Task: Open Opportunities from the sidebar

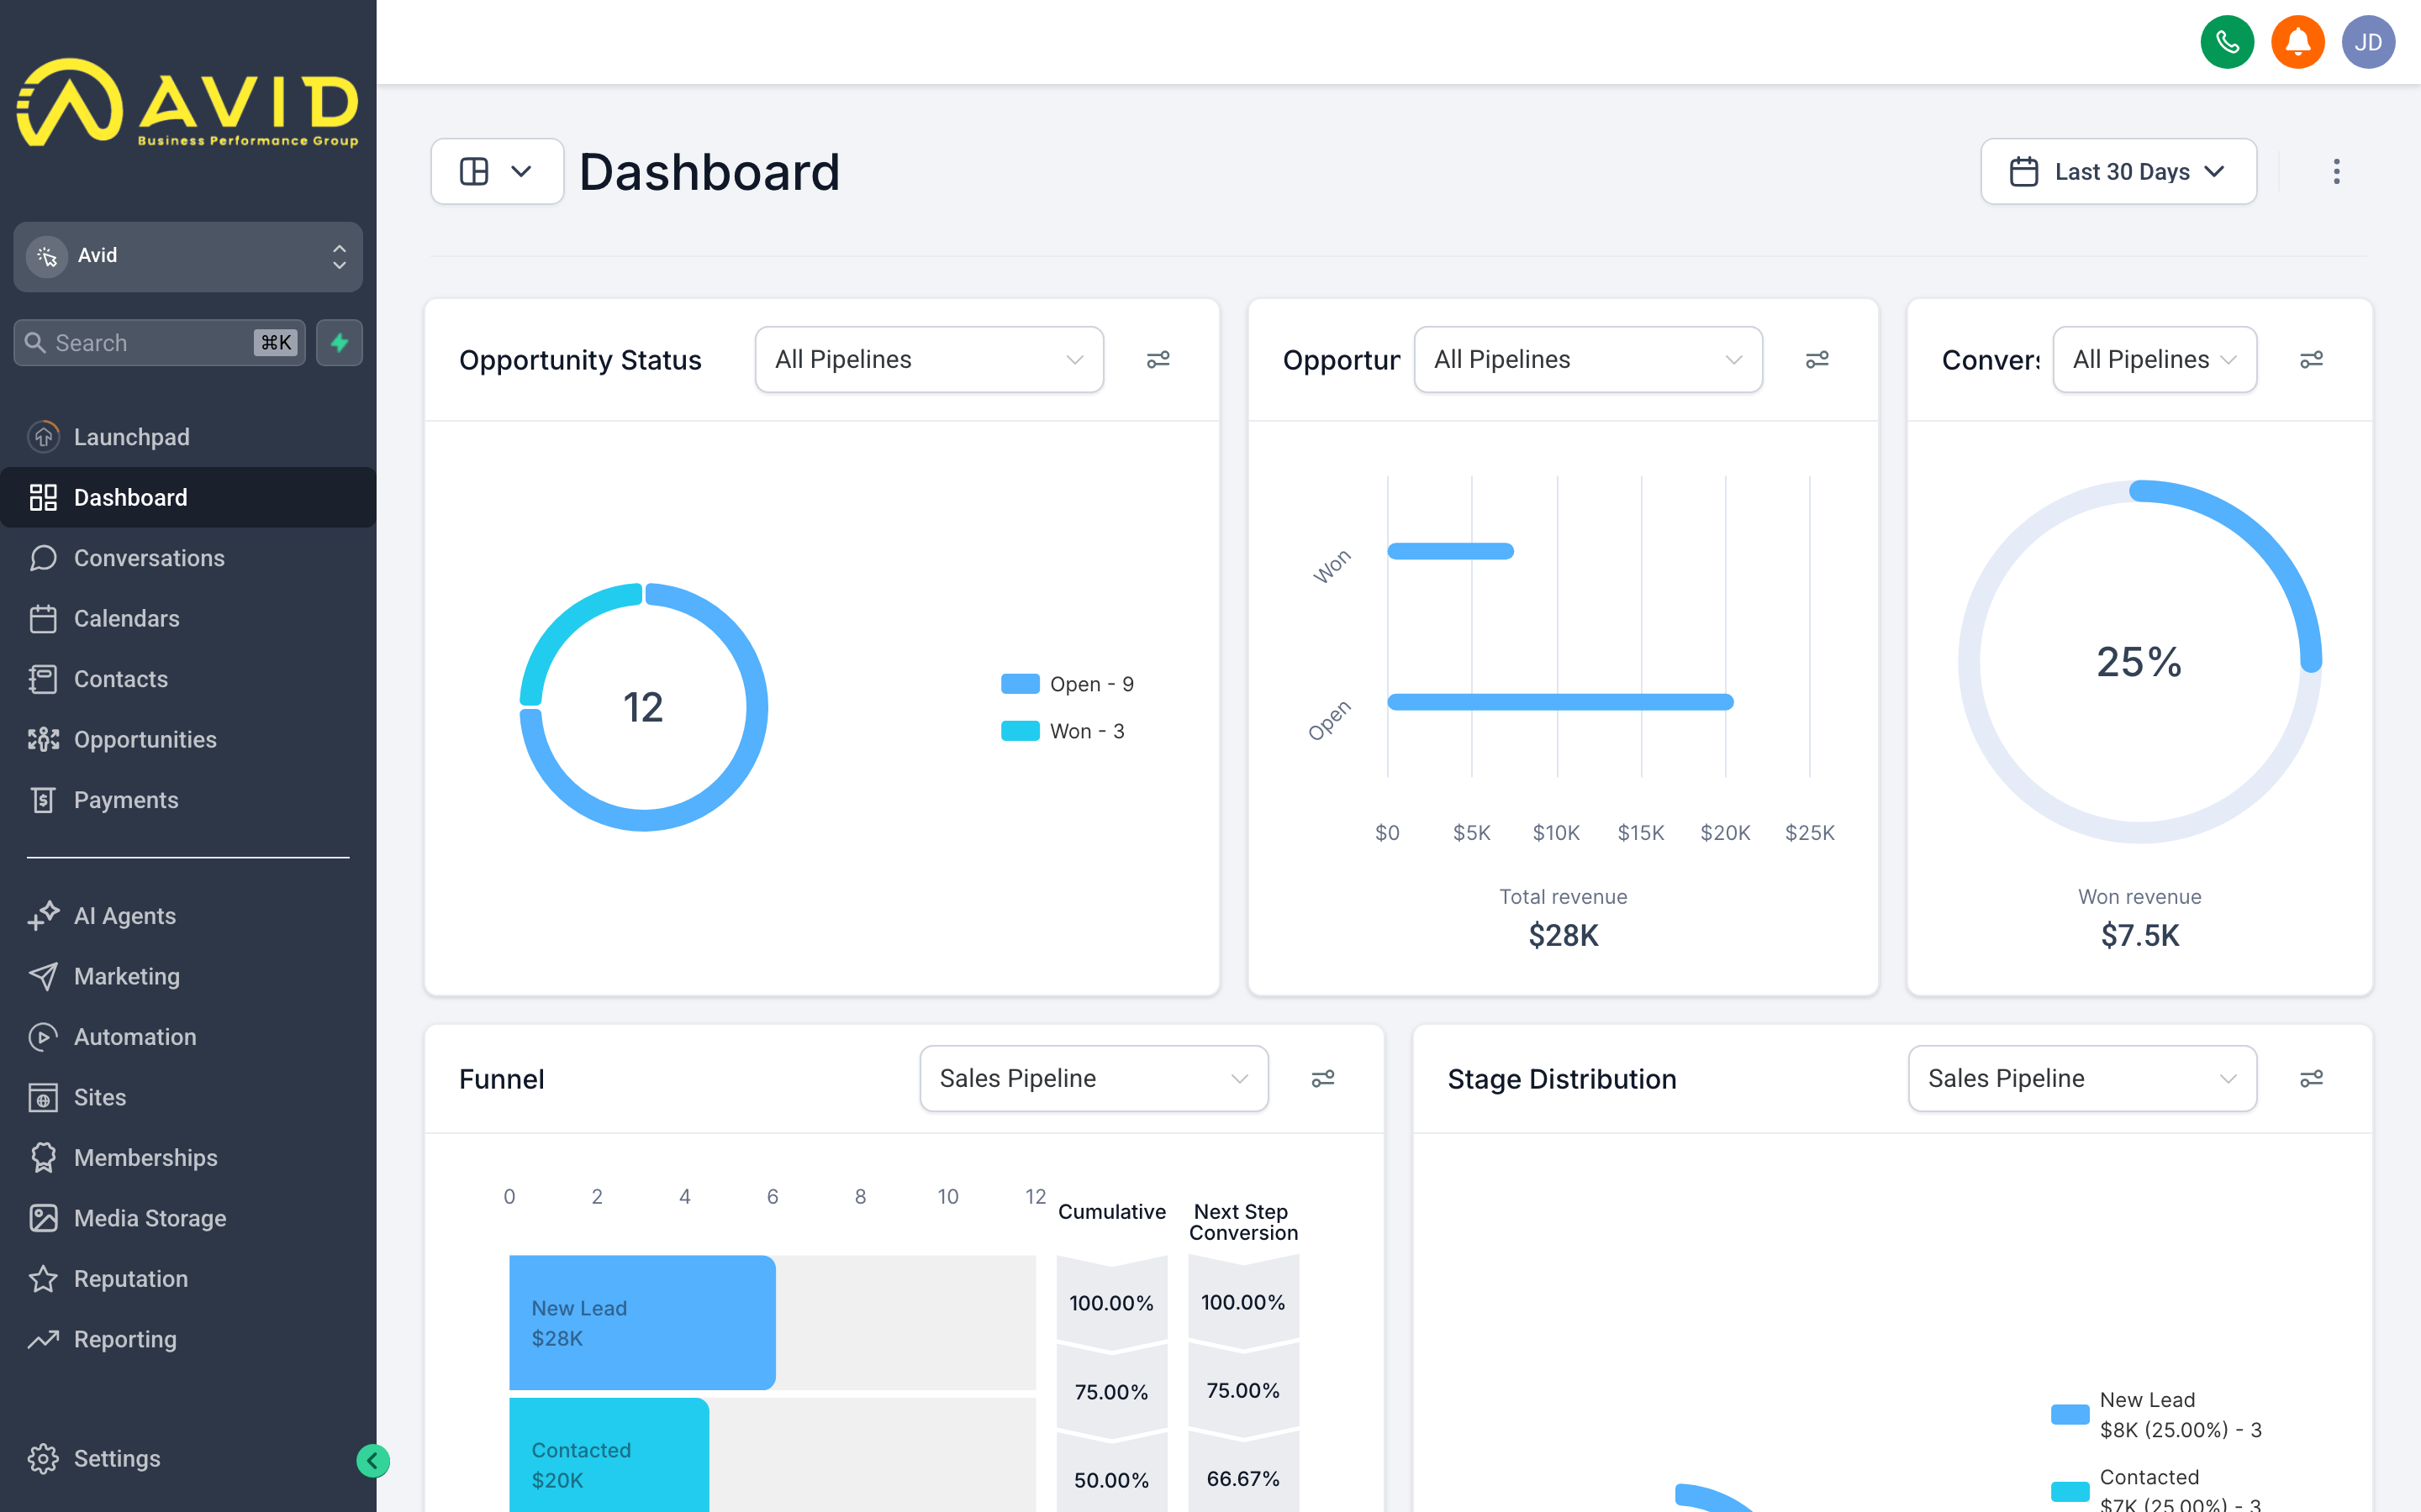Action: [x=188, y=740]
